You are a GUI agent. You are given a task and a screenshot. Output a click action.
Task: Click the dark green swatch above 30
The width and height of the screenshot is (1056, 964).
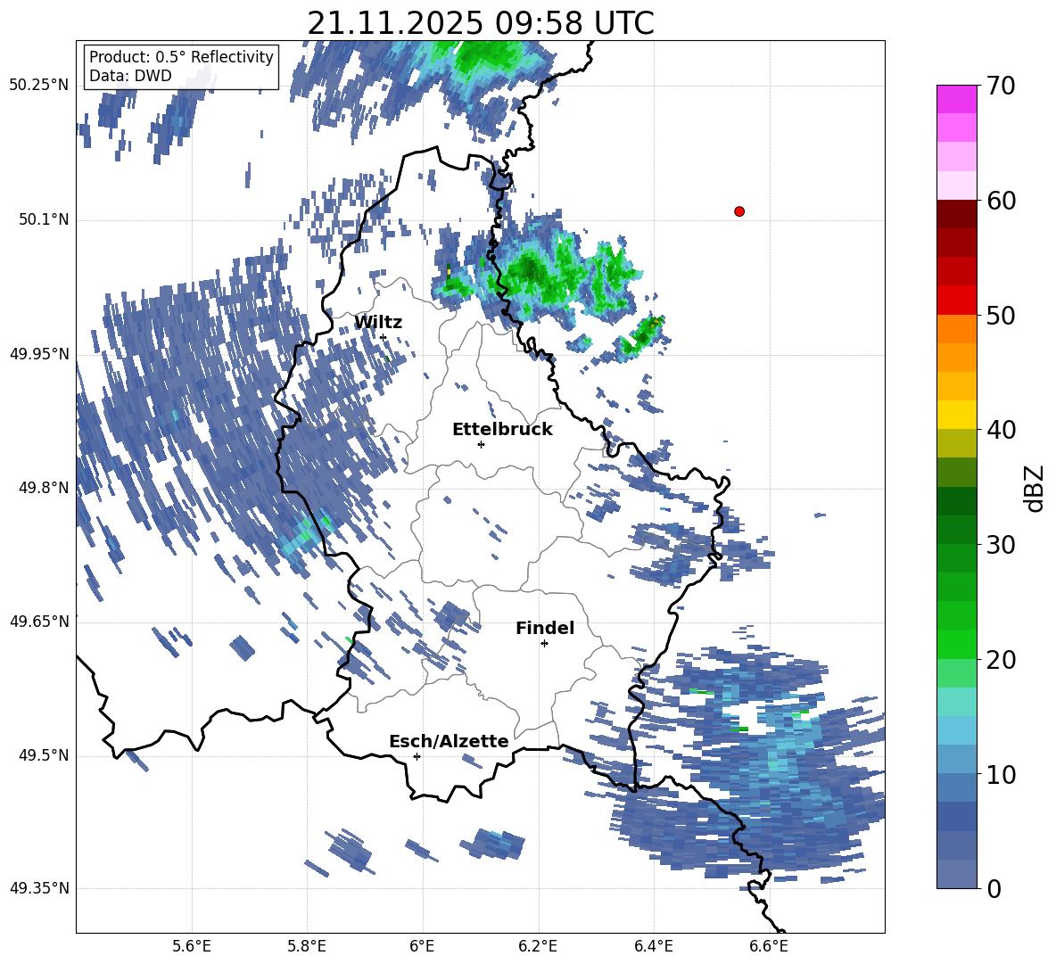[x=956, y=530]
